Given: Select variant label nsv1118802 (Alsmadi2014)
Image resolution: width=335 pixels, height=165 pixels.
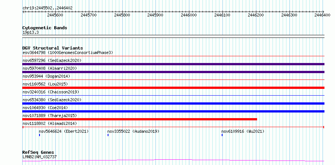Looking at the screenshot, I should pos(50,123).
